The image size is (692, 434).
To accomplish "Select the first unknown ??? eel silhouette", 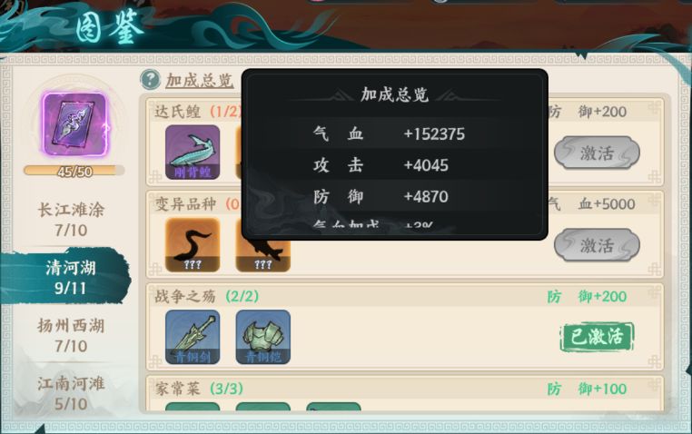I will point(193,244).
